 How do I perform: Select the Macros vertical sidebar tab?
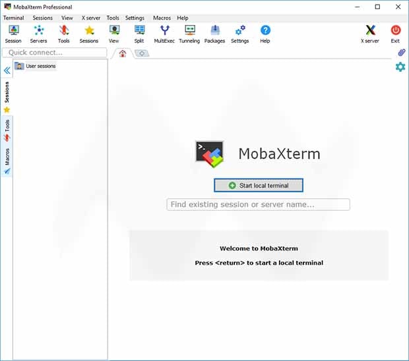(7, 161)
